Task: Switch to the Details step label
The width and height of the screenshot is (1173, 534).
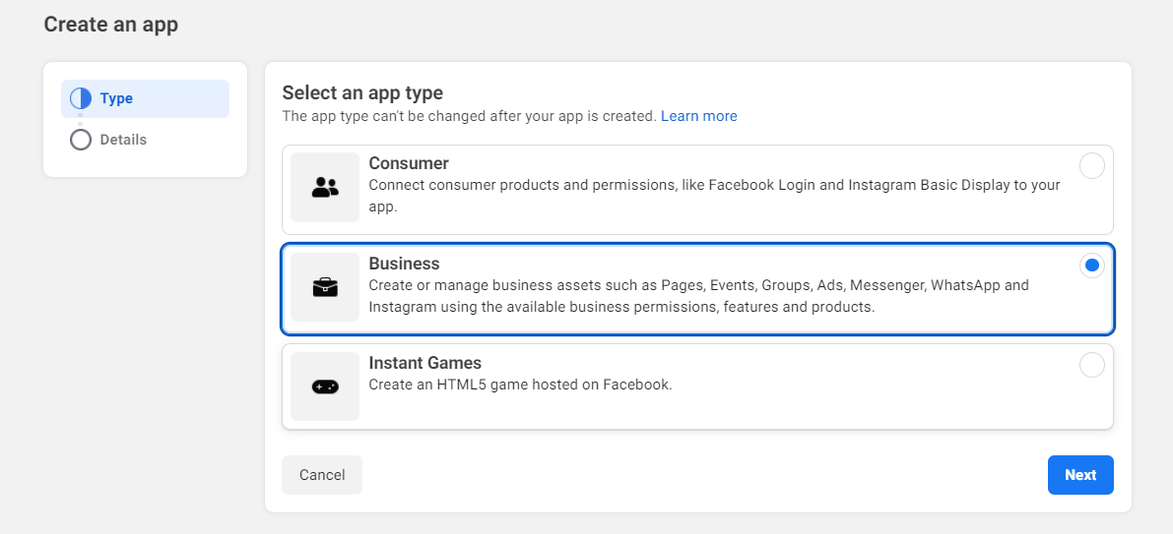Action: [123, 140]
